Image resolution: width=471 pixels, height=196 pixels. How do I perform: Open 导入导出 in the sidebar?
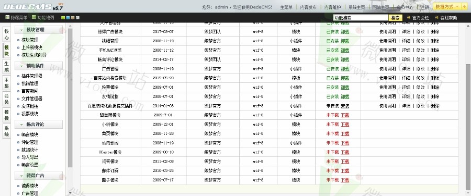coord(30,157)
